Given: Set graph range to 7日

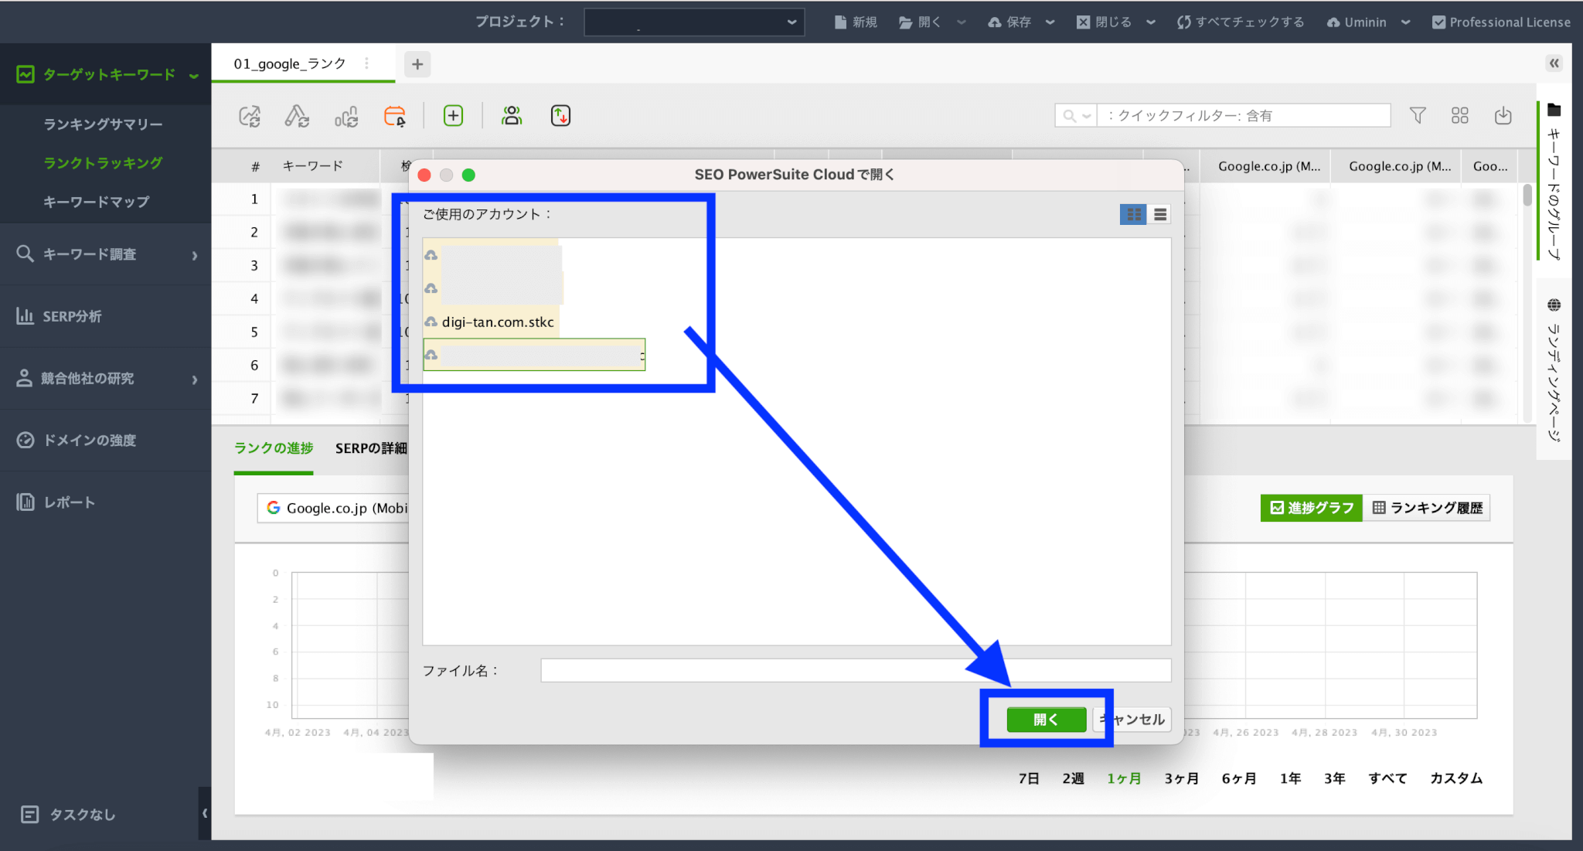Looking at the screenshot, I should (1029, 778).
